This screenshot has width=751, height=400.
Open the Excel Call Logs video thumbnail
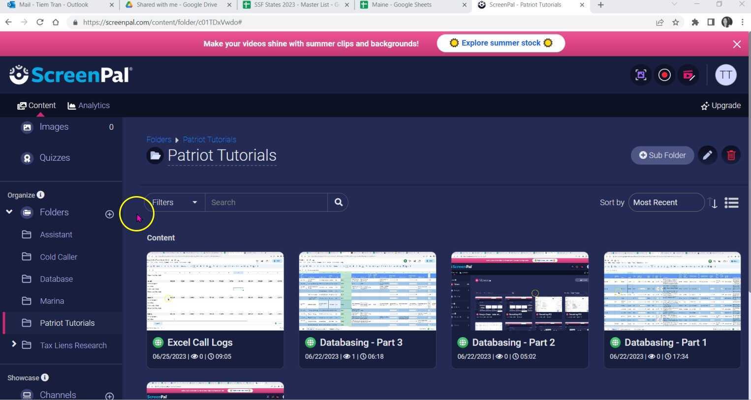[215, 291]
